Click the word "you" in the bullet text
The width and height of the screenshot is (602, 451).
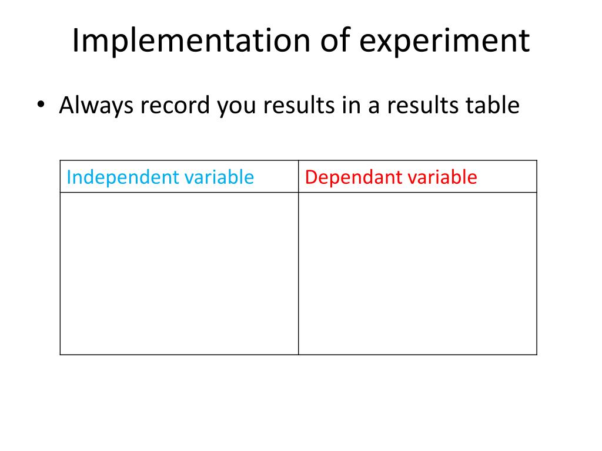coord(237,106)
